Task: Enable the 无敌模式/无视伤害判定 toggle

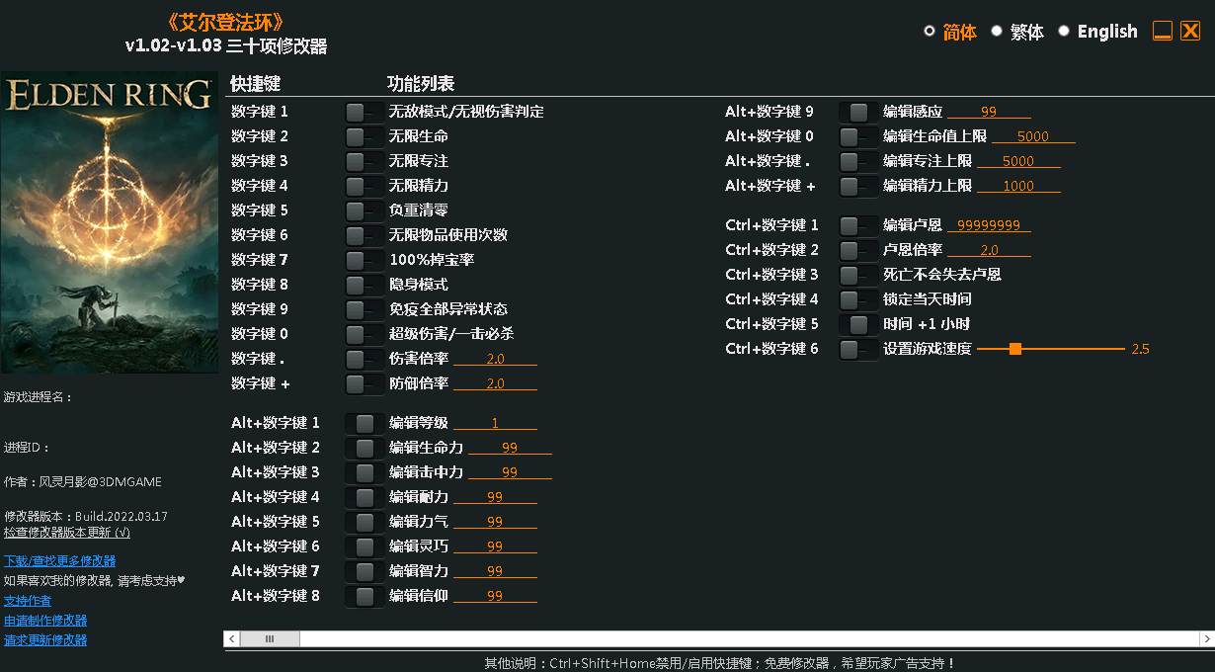Action: pyautogui.click(x=364, y=112)
